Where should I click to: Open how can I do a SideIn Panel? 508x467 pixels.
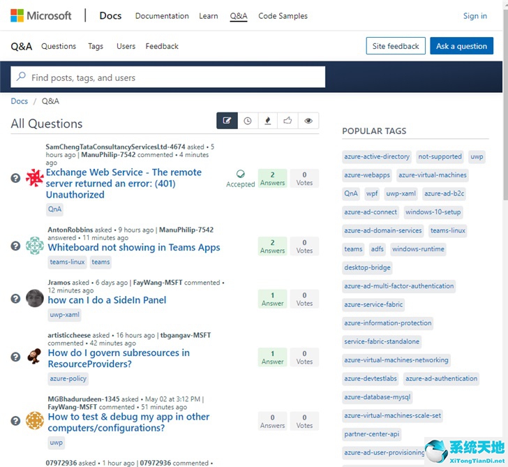pyautogui.click(x=107, y=300)
